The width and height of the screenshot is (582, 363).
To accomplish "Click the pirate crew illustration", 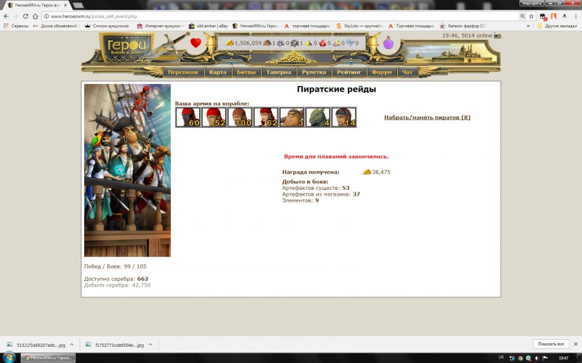I will coord(127,170).
